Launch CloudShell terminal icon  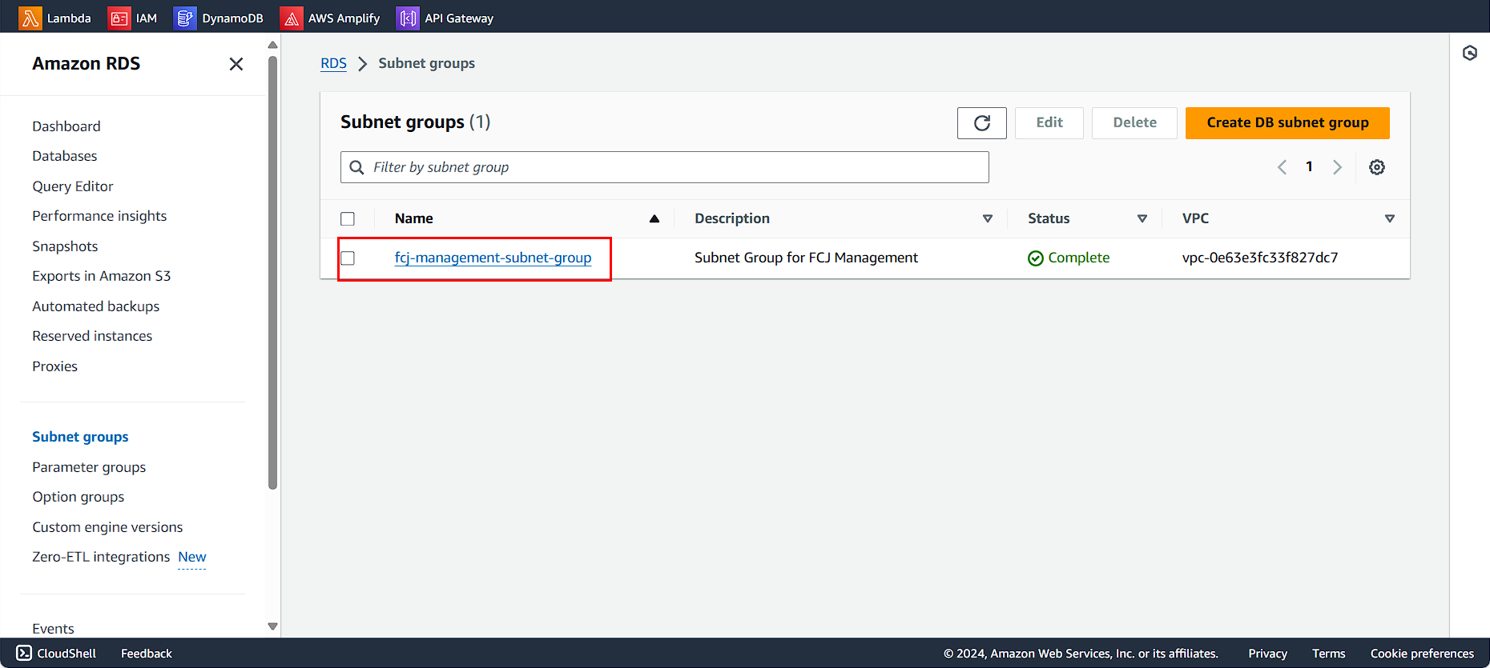coord(24,653)
